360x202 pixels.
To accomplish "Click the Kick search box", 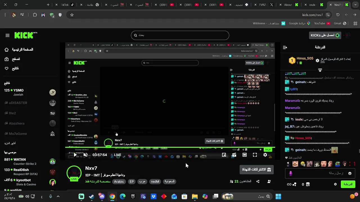I will pos(180,35).
